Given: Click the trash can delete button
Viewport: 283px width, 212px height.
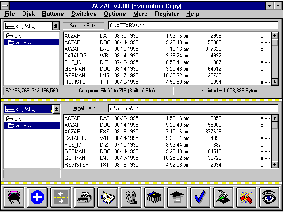Looking at the screenshot, I should coord(130,197).
